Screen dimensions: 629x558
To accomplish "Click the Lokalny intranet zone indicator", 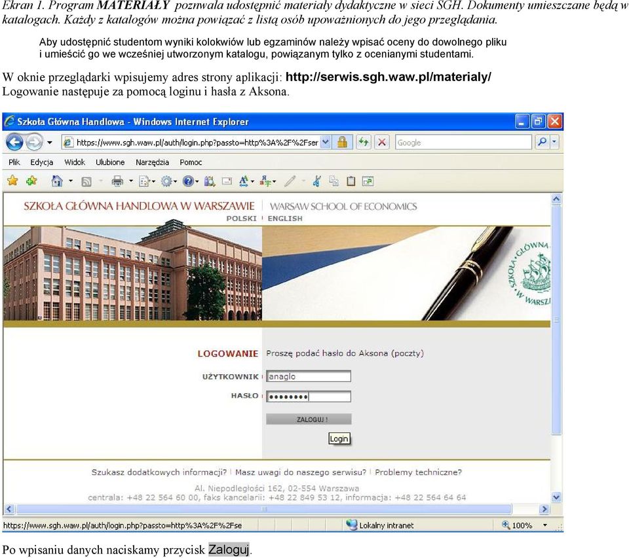I will tap(380, 525).
